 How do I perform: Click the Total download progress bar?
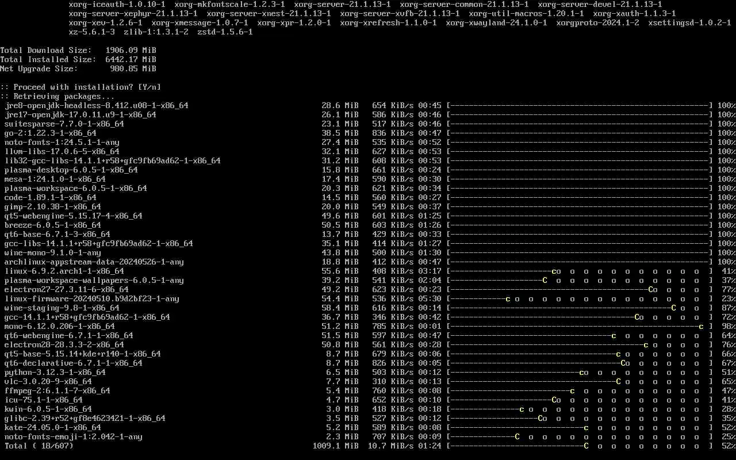pyautogui.click(x=580, y=446)
